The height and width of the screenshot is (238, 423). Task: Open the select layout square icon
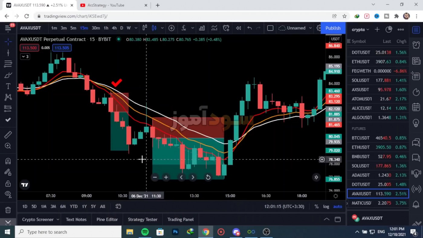pyautogui.click(x=270, y=28)
